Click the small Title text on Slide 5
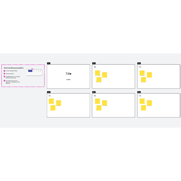181x181 pixels. coord(95,96)
